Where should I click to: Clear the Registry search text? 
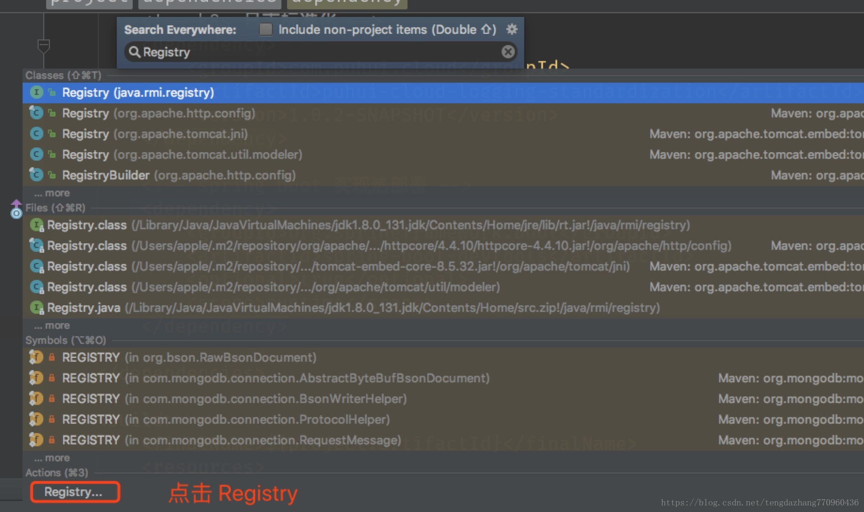[x=508, y=52]
